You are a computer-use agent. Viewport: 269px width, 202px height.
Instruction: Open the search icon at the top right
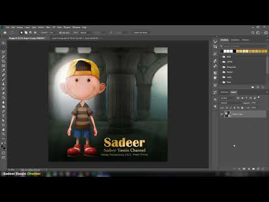(x=253, y=33)
